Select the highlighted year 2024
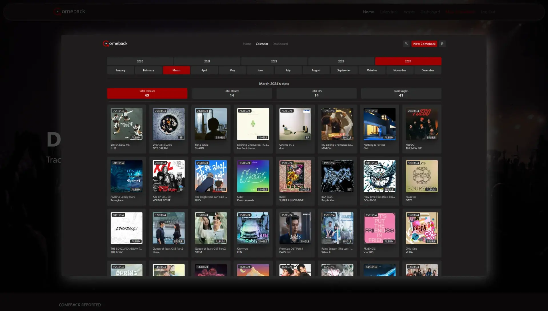 tap(408, 61)
